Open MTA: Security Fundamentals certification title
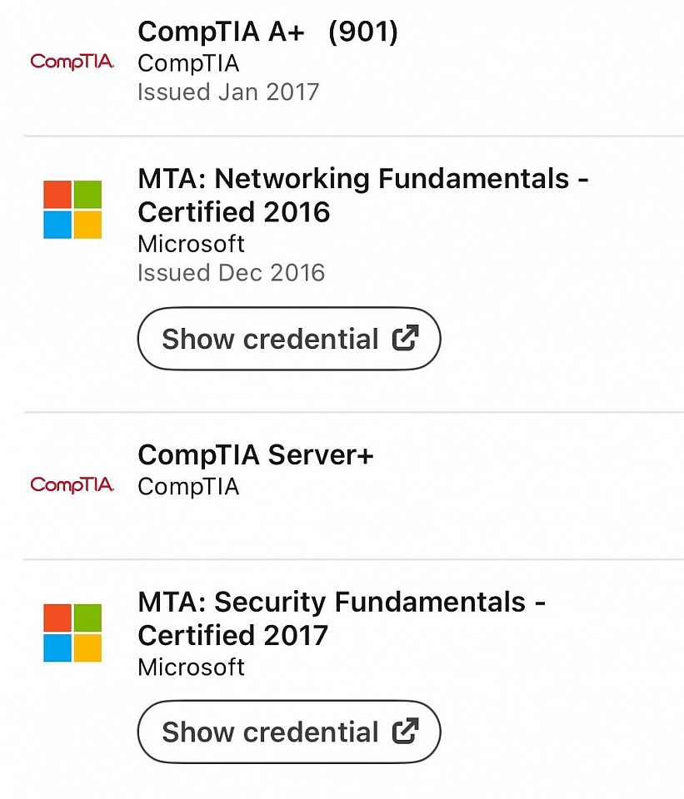This screenshot has height=799, width=684. click(342, 618)
